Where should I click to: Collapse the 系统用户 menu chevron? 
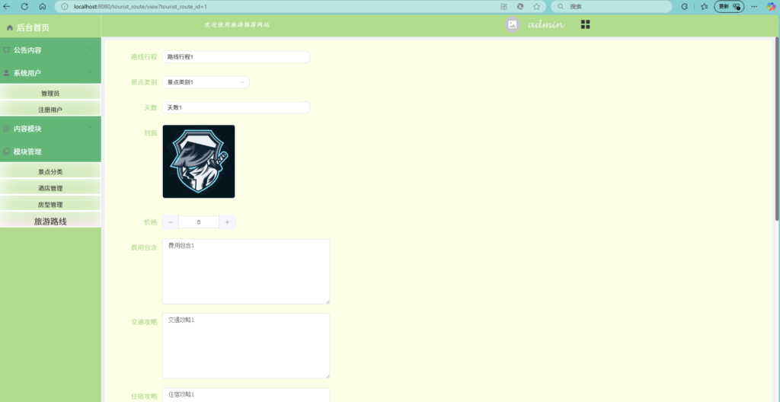91,72
